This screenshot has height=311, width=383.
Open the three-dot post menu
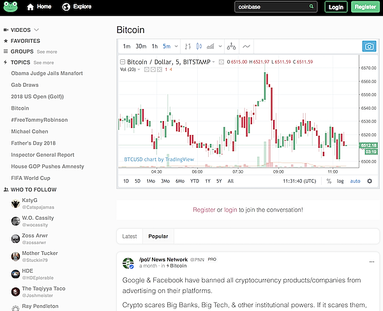tap(372, 262)
